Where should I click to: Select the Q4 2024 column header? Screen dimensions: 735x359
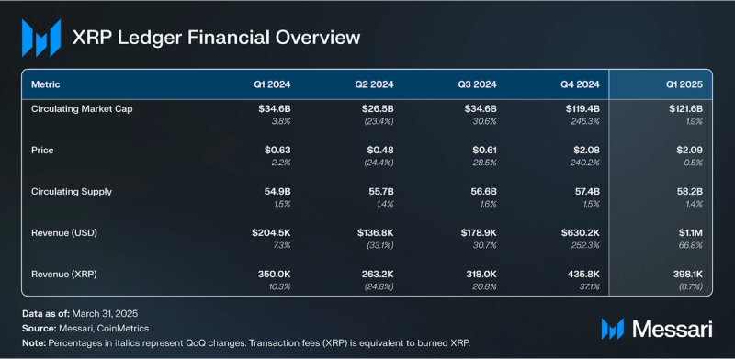coord(581,84)
